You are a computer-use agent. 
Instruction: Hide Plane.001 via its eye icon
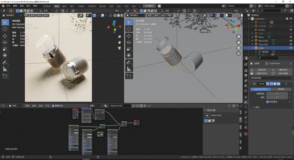click(x=291, y=41)
